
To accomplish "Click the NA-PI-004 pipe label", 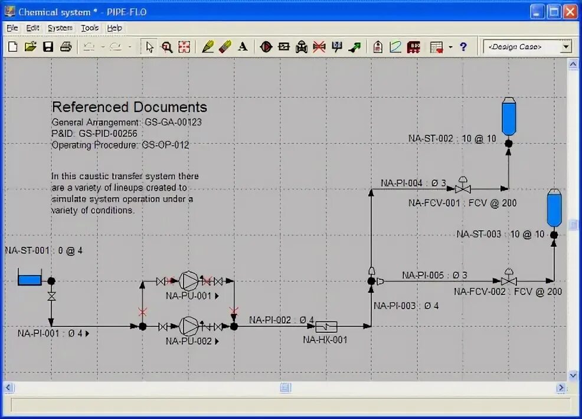I will click(413, 183).
